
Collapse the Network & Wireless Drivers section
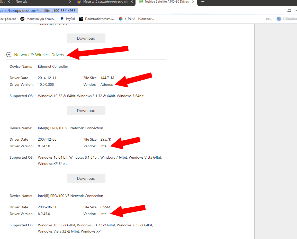tap(9, 55)
